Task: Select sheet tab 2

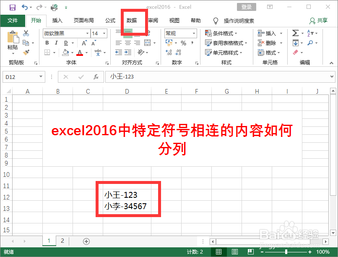Action: pos(62,241)
